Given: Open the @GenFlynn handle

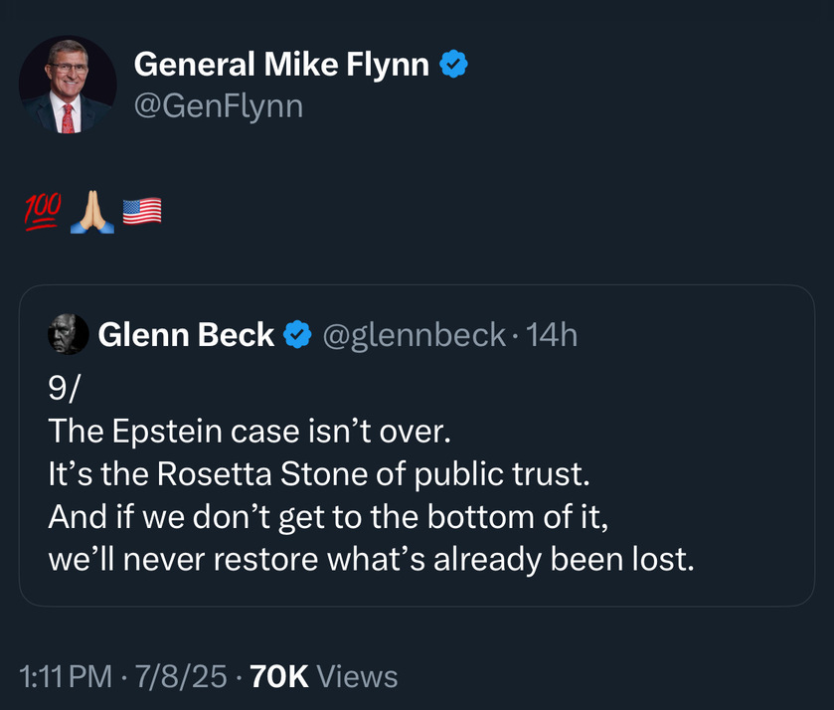Looking at the screenshot, I should 219,106.
